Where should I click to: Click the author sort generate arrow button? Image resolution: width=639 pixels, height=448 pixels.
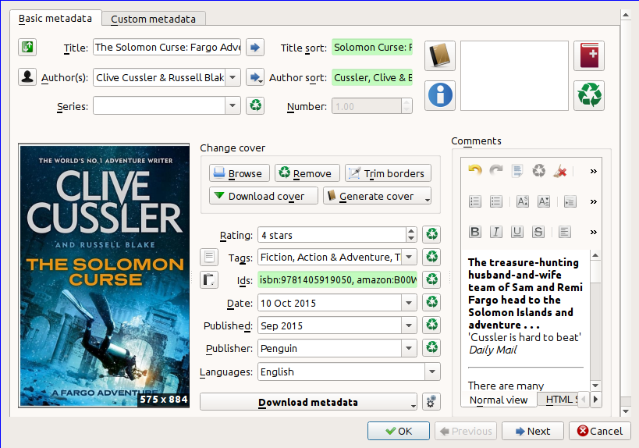(255, 77)
